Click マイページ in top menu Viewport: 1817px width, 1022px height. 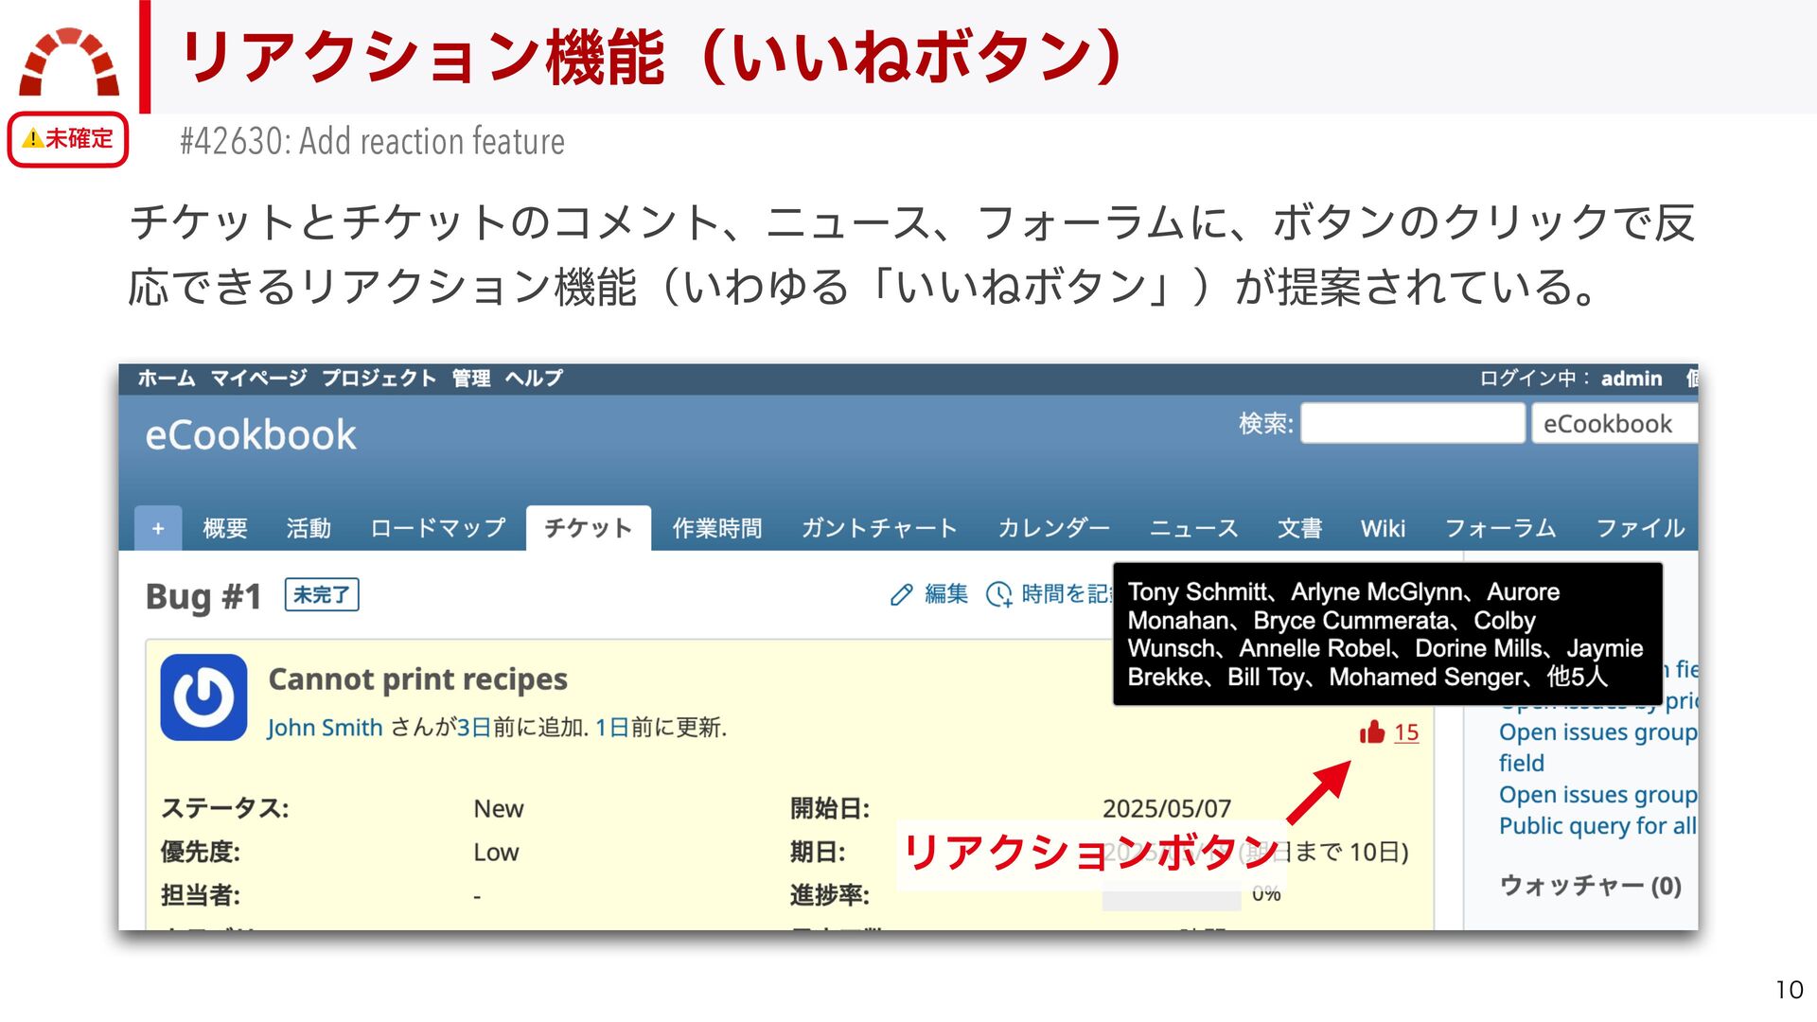[x=258, y=379]
